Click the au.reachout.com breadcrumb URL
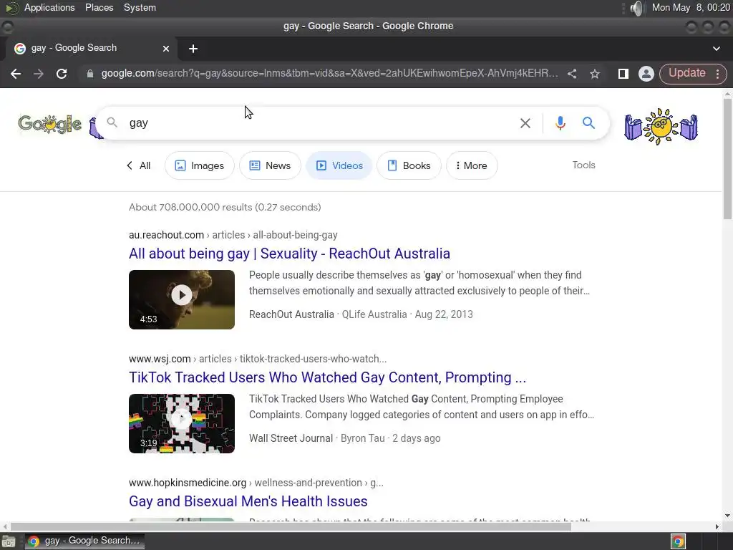 coord(233,235)
